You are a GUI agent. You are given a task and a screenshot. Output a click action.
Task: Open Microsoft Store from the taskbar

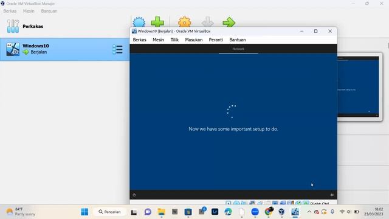pyautogui.click(x=188, y=212)
